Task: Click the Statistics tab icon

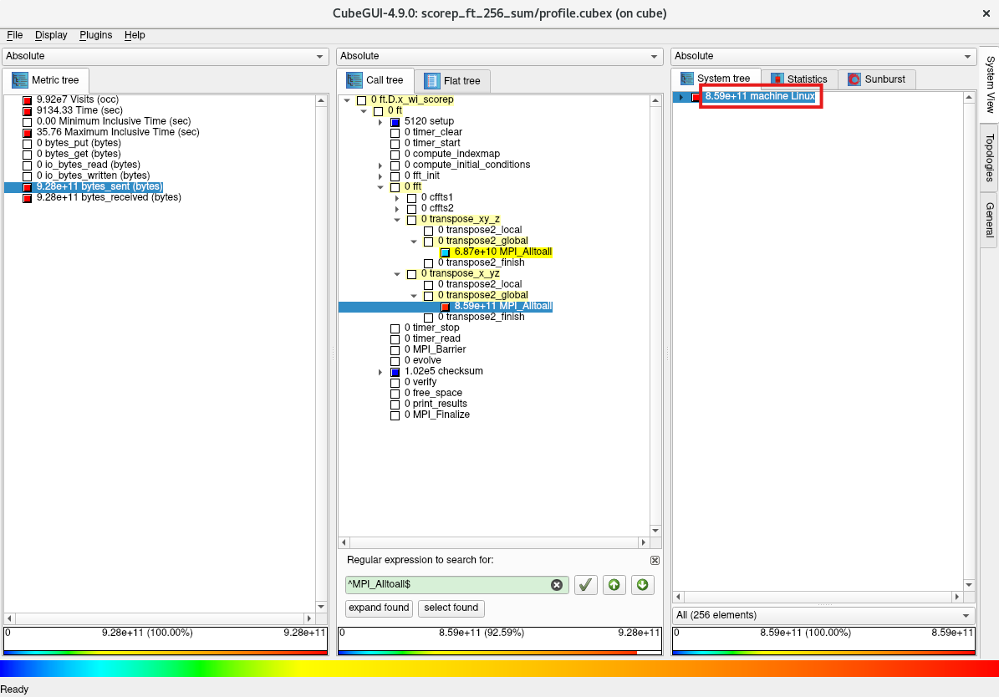Action: coord(777,79)
